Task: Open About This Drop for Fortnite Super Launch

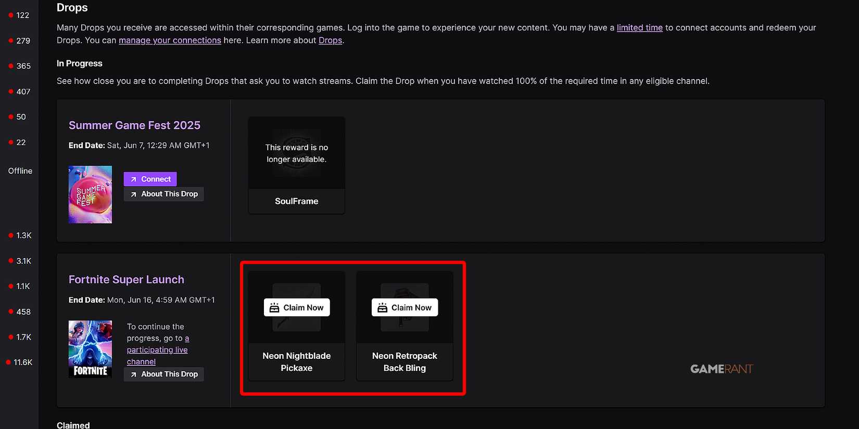Action: (163, 374)
